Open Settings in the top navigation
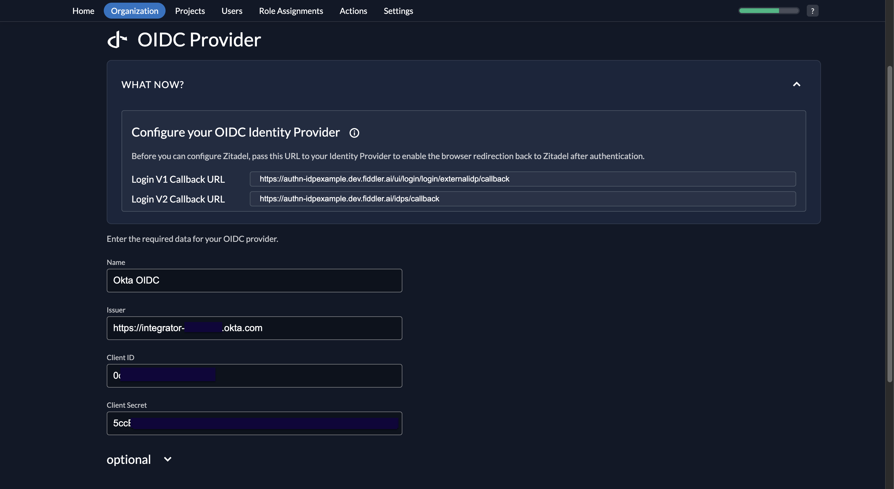 [399, 11]
